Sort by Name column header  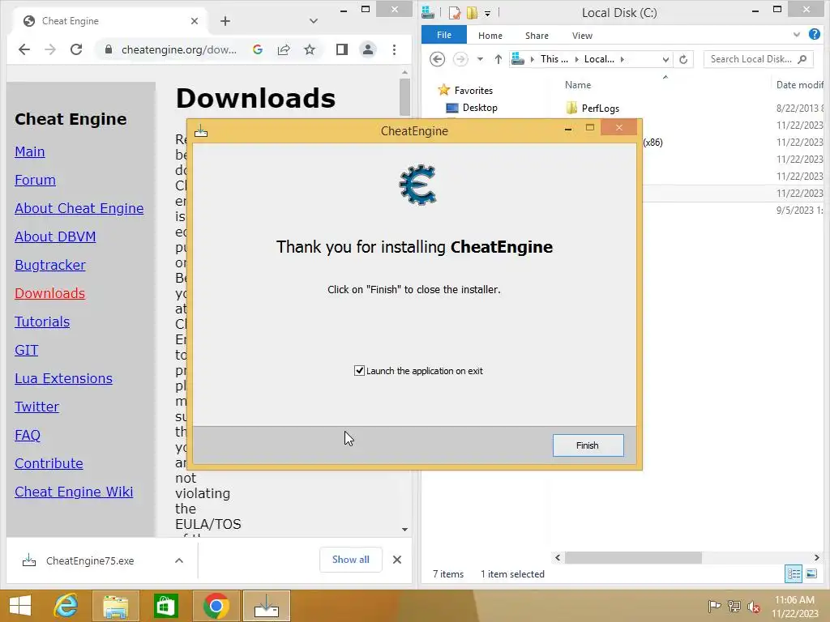(x=577, y=84)
